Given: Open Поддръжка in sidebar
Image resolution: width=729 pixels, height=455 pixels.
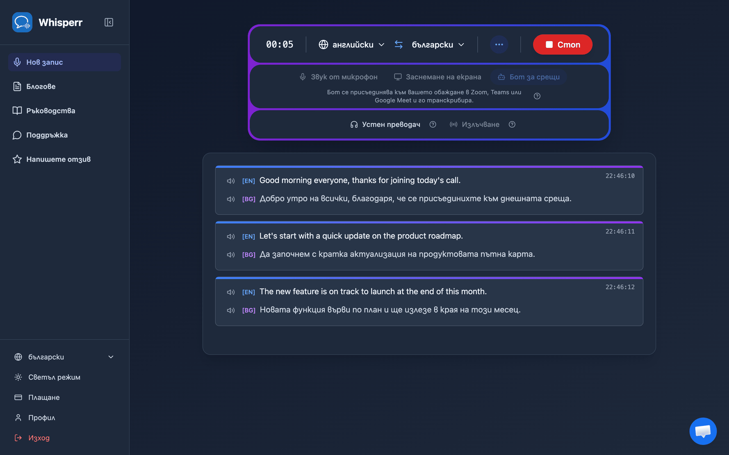Looking at the screenshot, I should point(64,135).
